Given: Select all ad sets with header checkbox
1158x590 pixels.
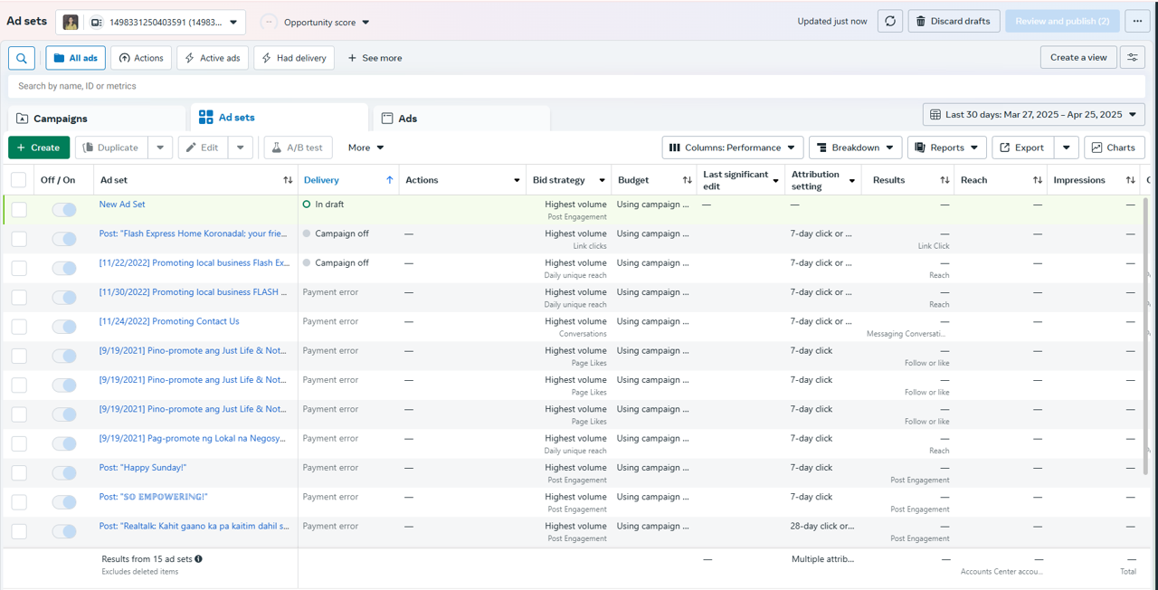Looking at the screenshot, I should click(x=19, y=180).
